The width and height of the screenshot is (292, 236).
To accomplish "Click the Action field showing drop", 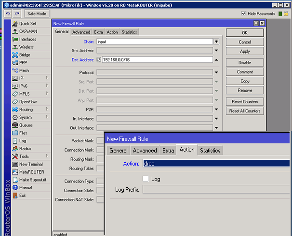I will (x=216, y=164).
